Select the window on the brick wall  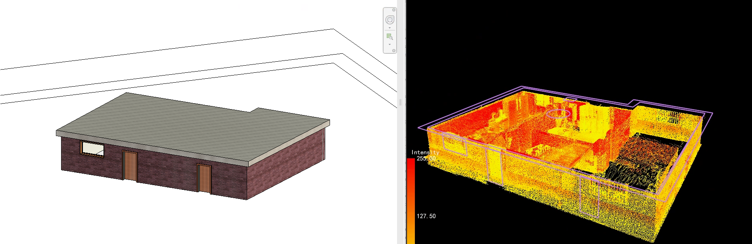92,149
